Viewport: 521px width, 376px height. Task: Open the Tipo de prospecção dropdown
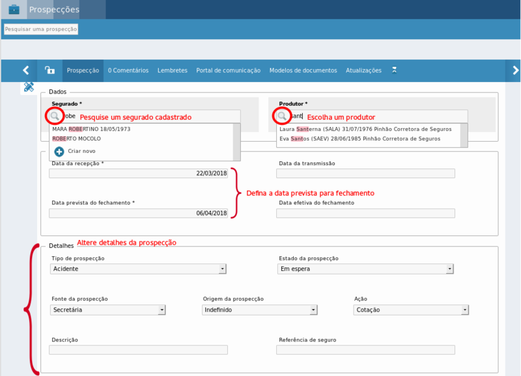coord(138,269)
